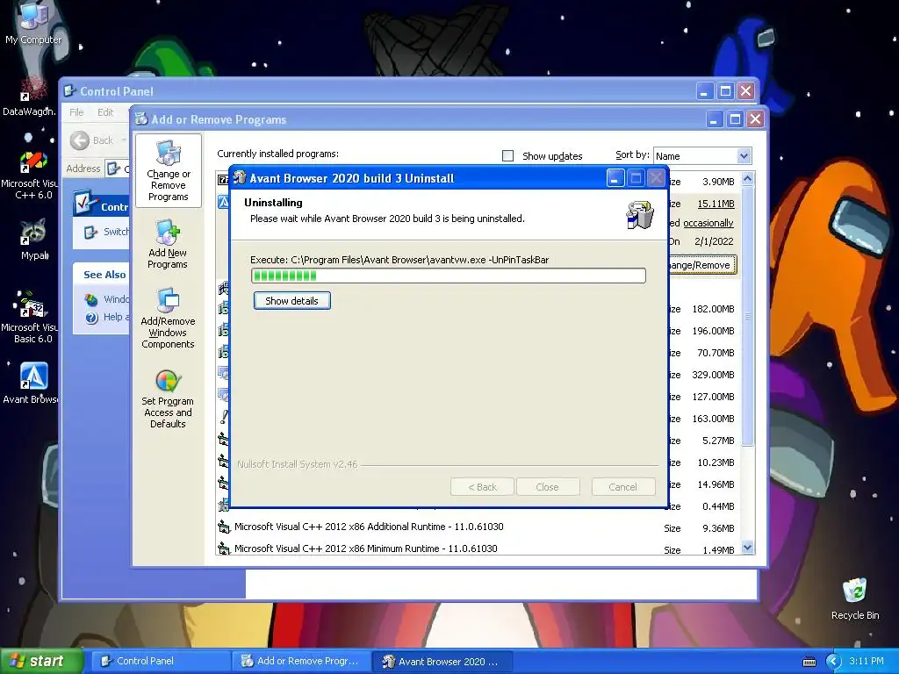Open Sort by Name dropdown
This screenshot has height=674, width=899.
pos(702,156)
